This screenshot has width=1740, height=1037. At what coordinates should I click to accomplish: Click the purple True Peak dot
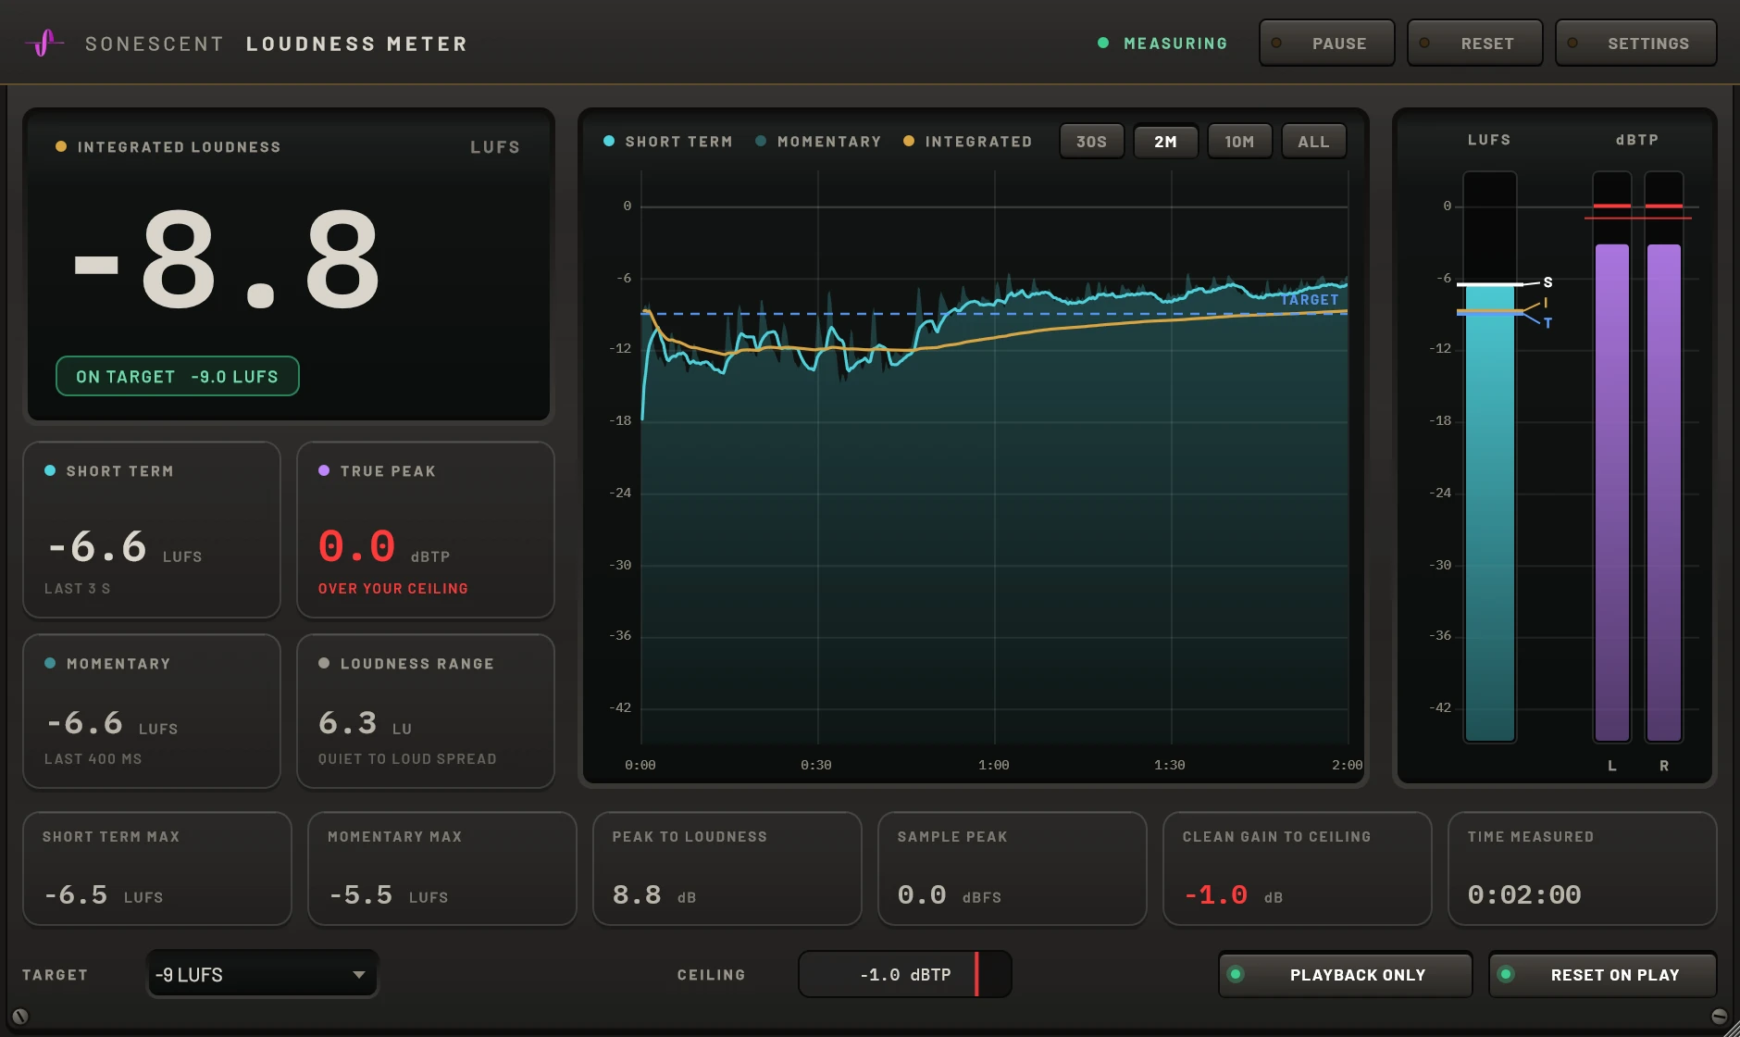[x=324, y=470]
